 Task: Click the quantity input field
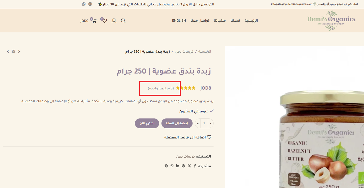click(204, 123)
